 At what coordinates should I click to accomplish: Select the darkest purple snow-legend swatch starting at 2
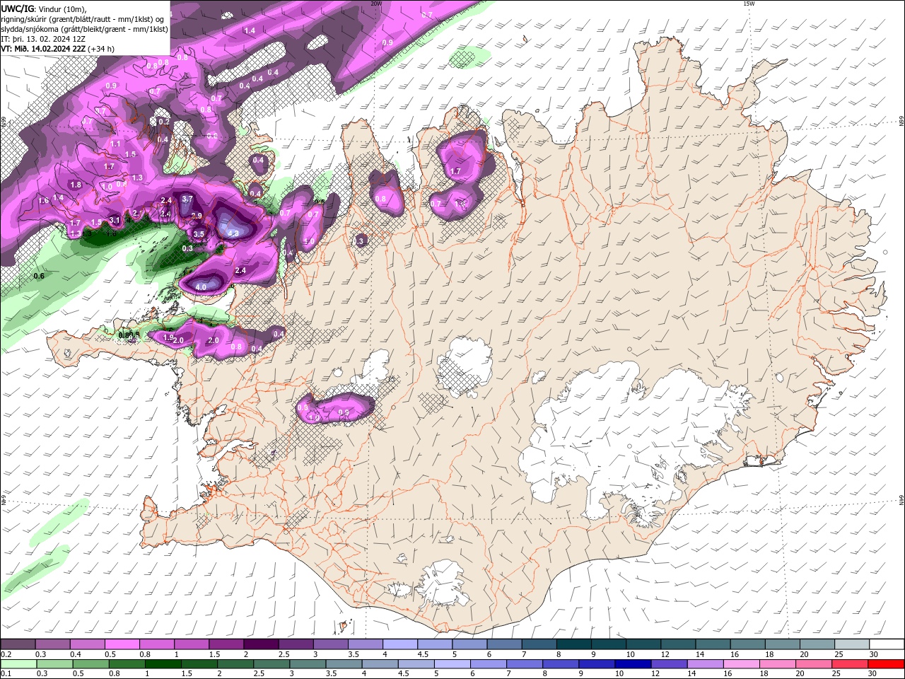(x=261, y=644)
